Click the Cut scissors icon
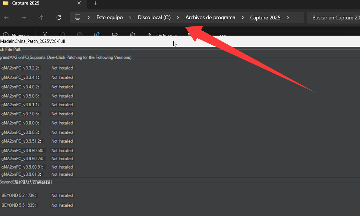This screenshot has width=360, height=216. (45, 34)
